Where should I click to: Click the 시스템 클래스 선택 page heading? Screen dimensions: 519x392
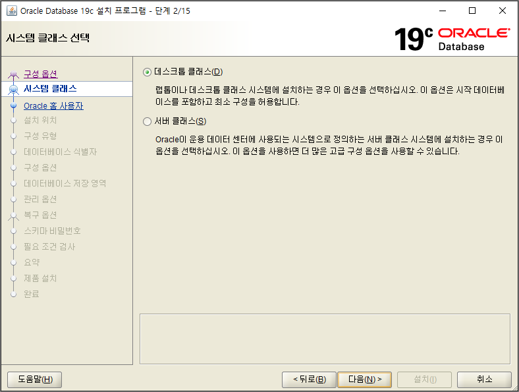pos(47,38)
